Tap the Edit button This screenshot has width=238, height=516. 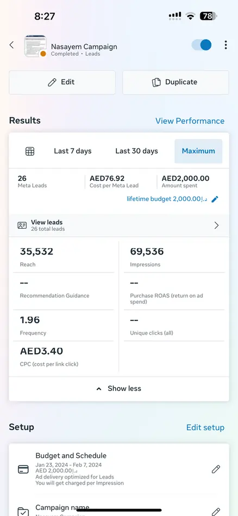point(62,82)
